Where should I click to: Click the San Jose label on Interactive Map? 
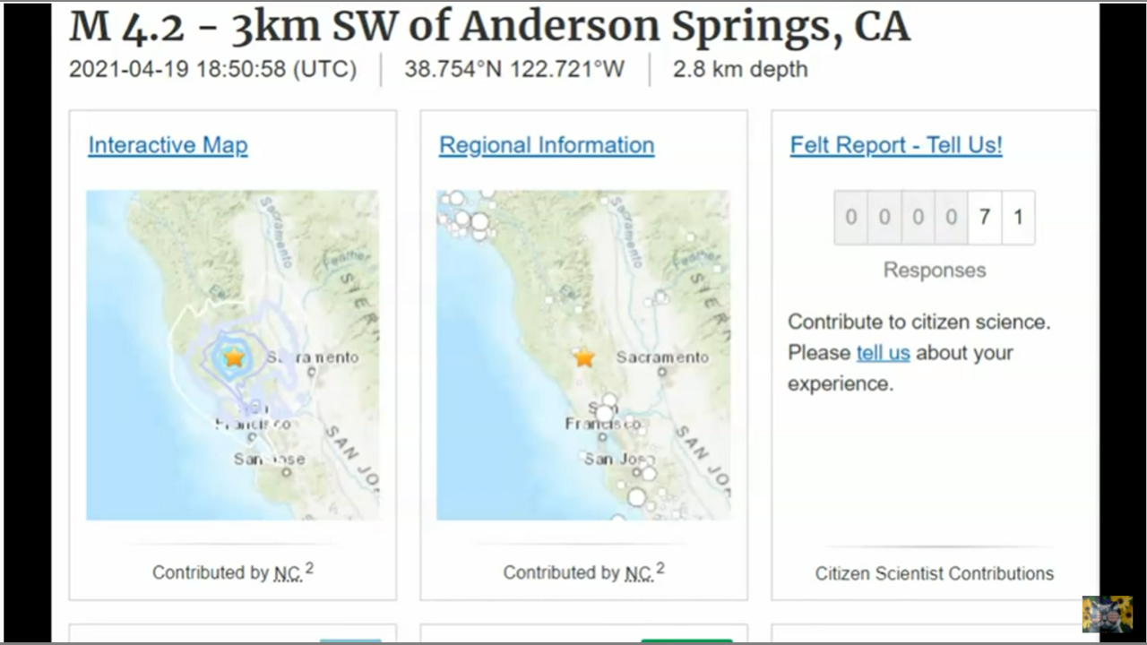(x=269, y=460)
